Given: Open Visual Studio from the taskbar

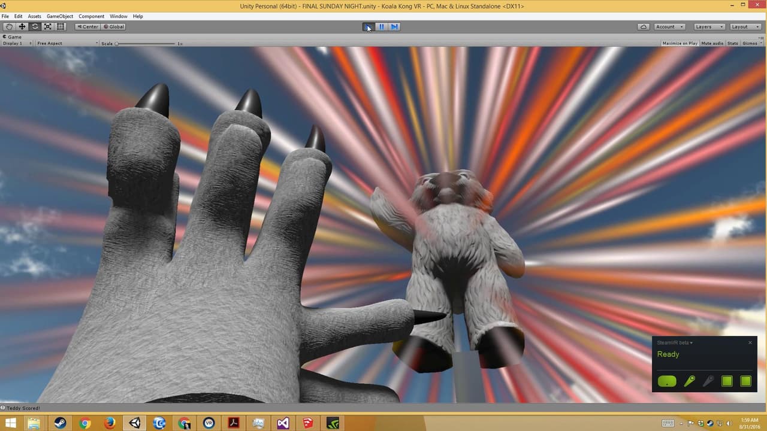Looking at the screenshot, I should [283, 423].
